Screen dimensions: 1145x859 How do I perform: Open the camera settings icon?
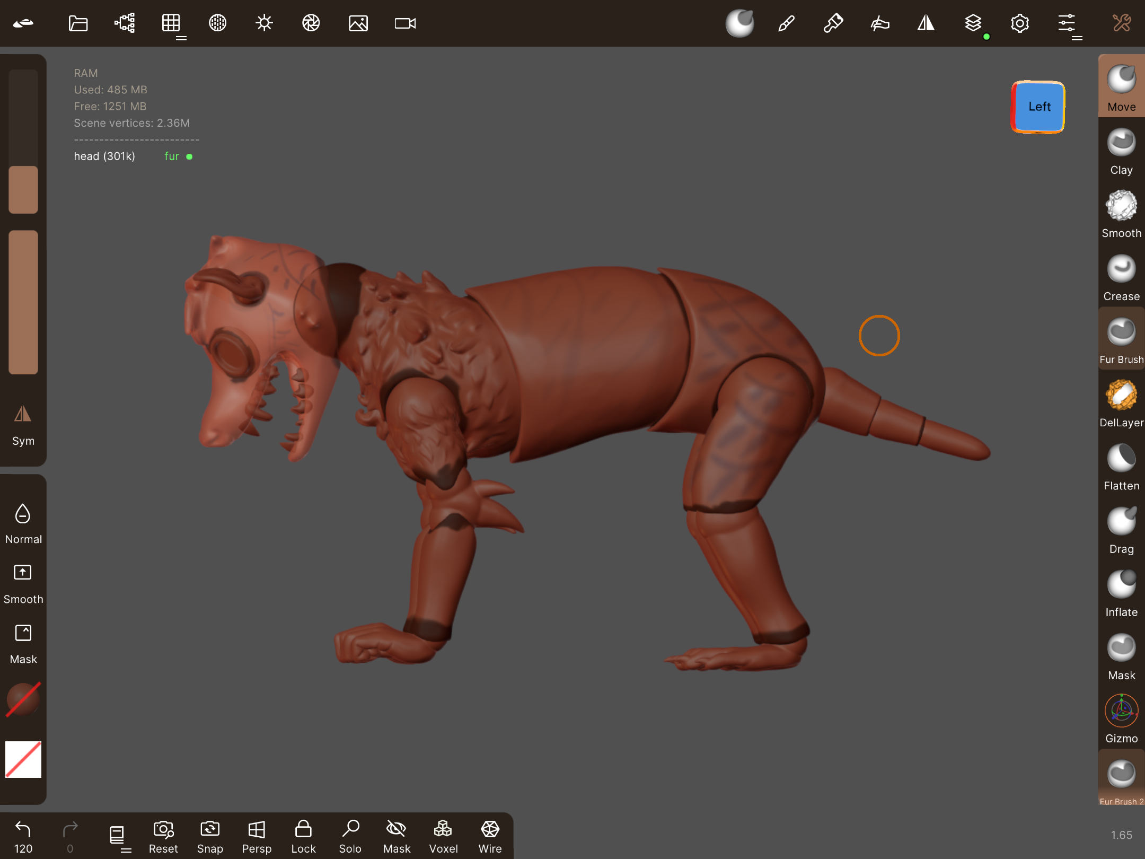pyautogui.click(x=406, y=23)
